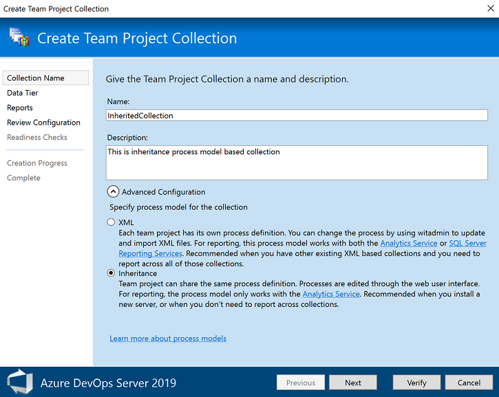Click the Team Project Collection header icon
499x397 pixels.
click(19, 38)
